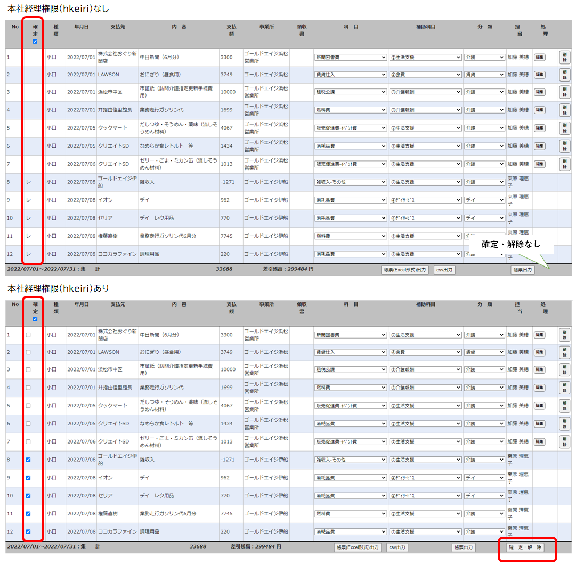Image resolution: width=576 pixels, height=564 pixels.
Task: Click 削除 for row 2 in top table
Action: pos(564,74)
